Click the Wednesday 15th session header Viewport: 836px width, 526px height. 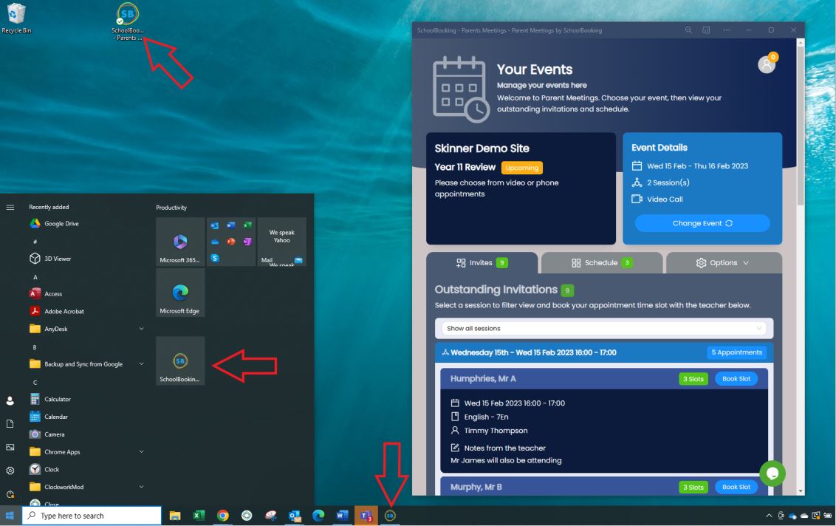(603, 352)
